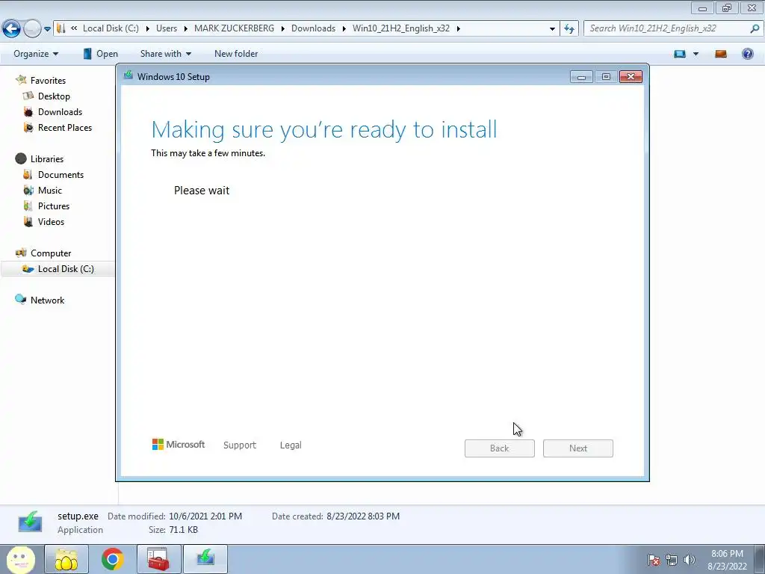The width and height of the screenshot is (765, 574).
Task: Open the Share with menu
Action: (x=165, y=54)
